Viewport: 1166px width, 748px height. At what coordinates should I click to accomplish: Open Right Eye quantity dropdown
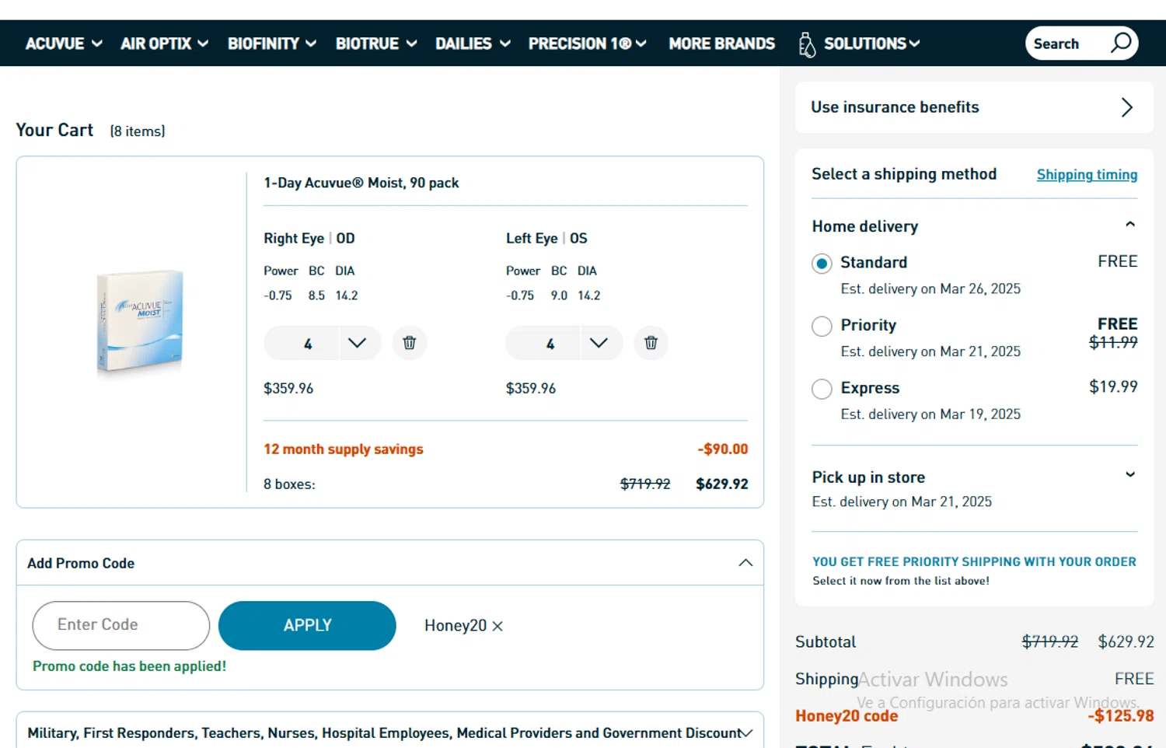pos(357,343)
